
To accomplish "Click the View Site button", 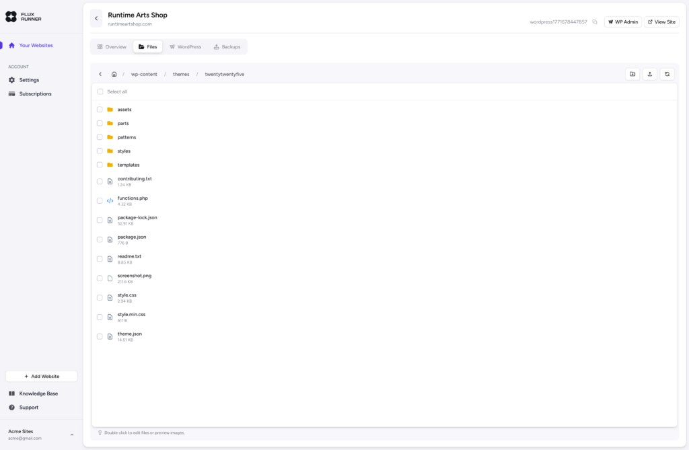I will (x=661, y=22).
